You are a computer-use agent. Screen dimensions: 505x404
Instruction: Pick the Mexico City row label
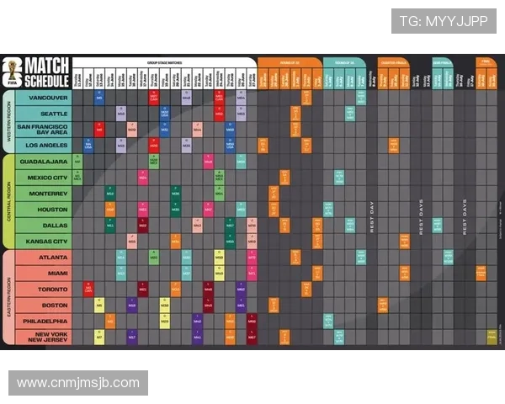point(42,178)
